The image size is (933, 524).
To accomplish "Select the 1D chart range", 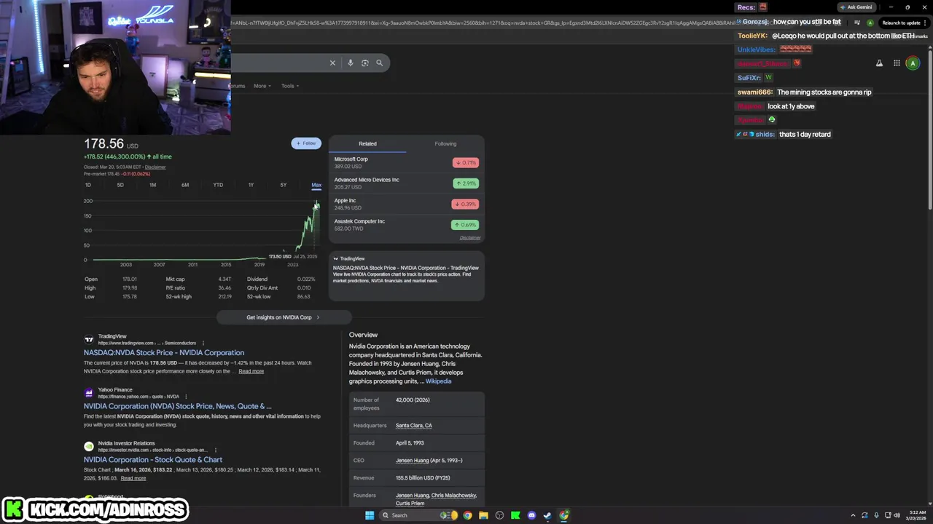I will click(88, 185).
